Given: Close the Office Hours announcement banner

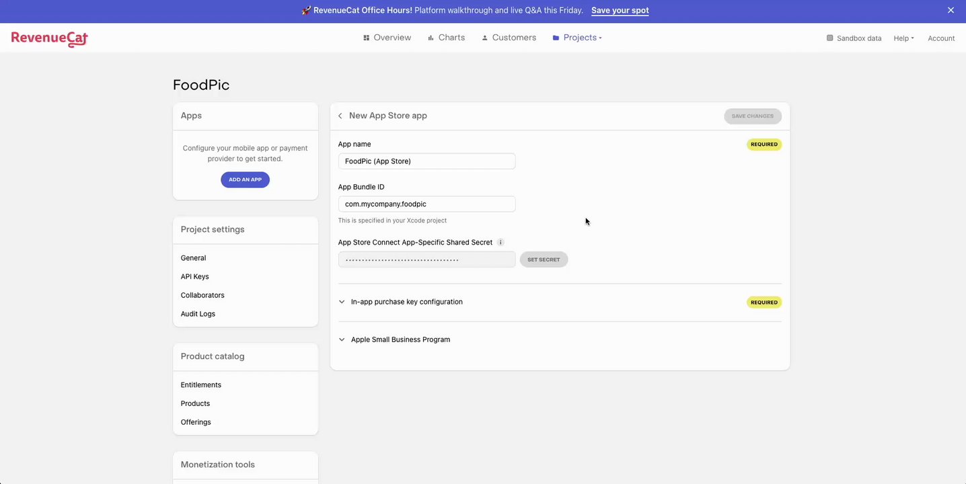Looking at the screenshot, I should point(951,10).
